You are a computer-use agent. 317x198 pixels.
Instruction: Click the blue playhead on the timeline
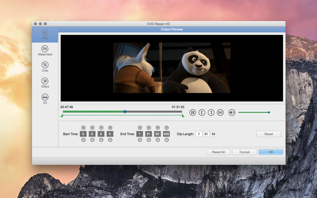(125, 112)
